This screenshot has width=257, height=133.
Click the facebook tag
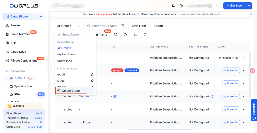point(132,70)
